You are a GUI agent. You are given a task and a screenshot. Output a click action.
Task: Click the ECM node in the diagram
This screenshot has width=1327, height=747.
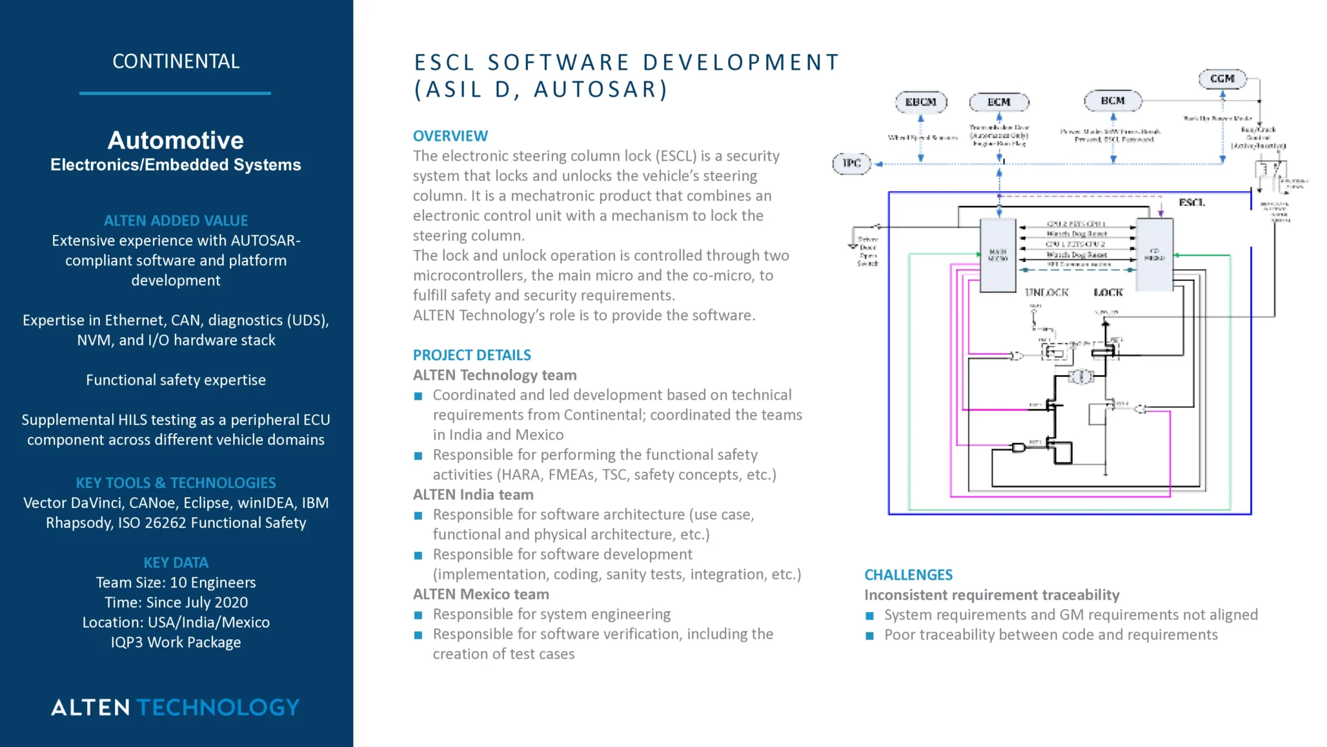click(999, 102)
